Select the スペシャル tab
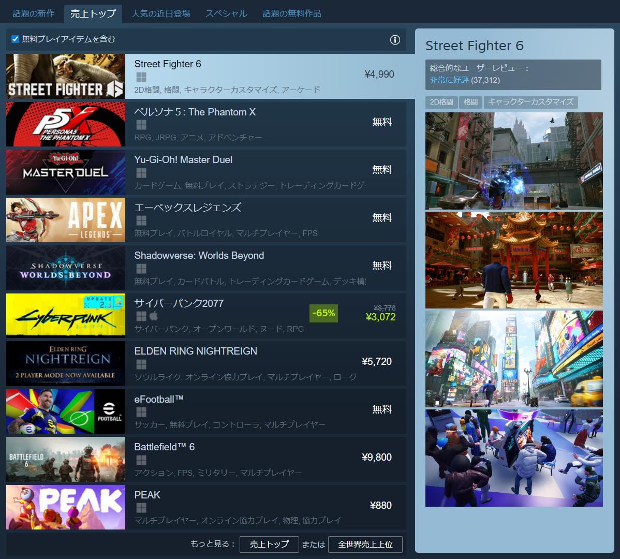 tap(226, 13)
